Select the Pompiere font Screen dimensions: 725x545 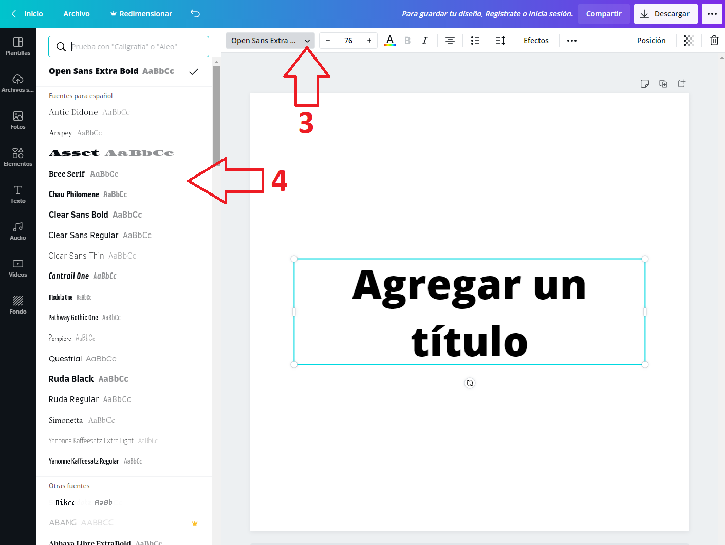124,338
